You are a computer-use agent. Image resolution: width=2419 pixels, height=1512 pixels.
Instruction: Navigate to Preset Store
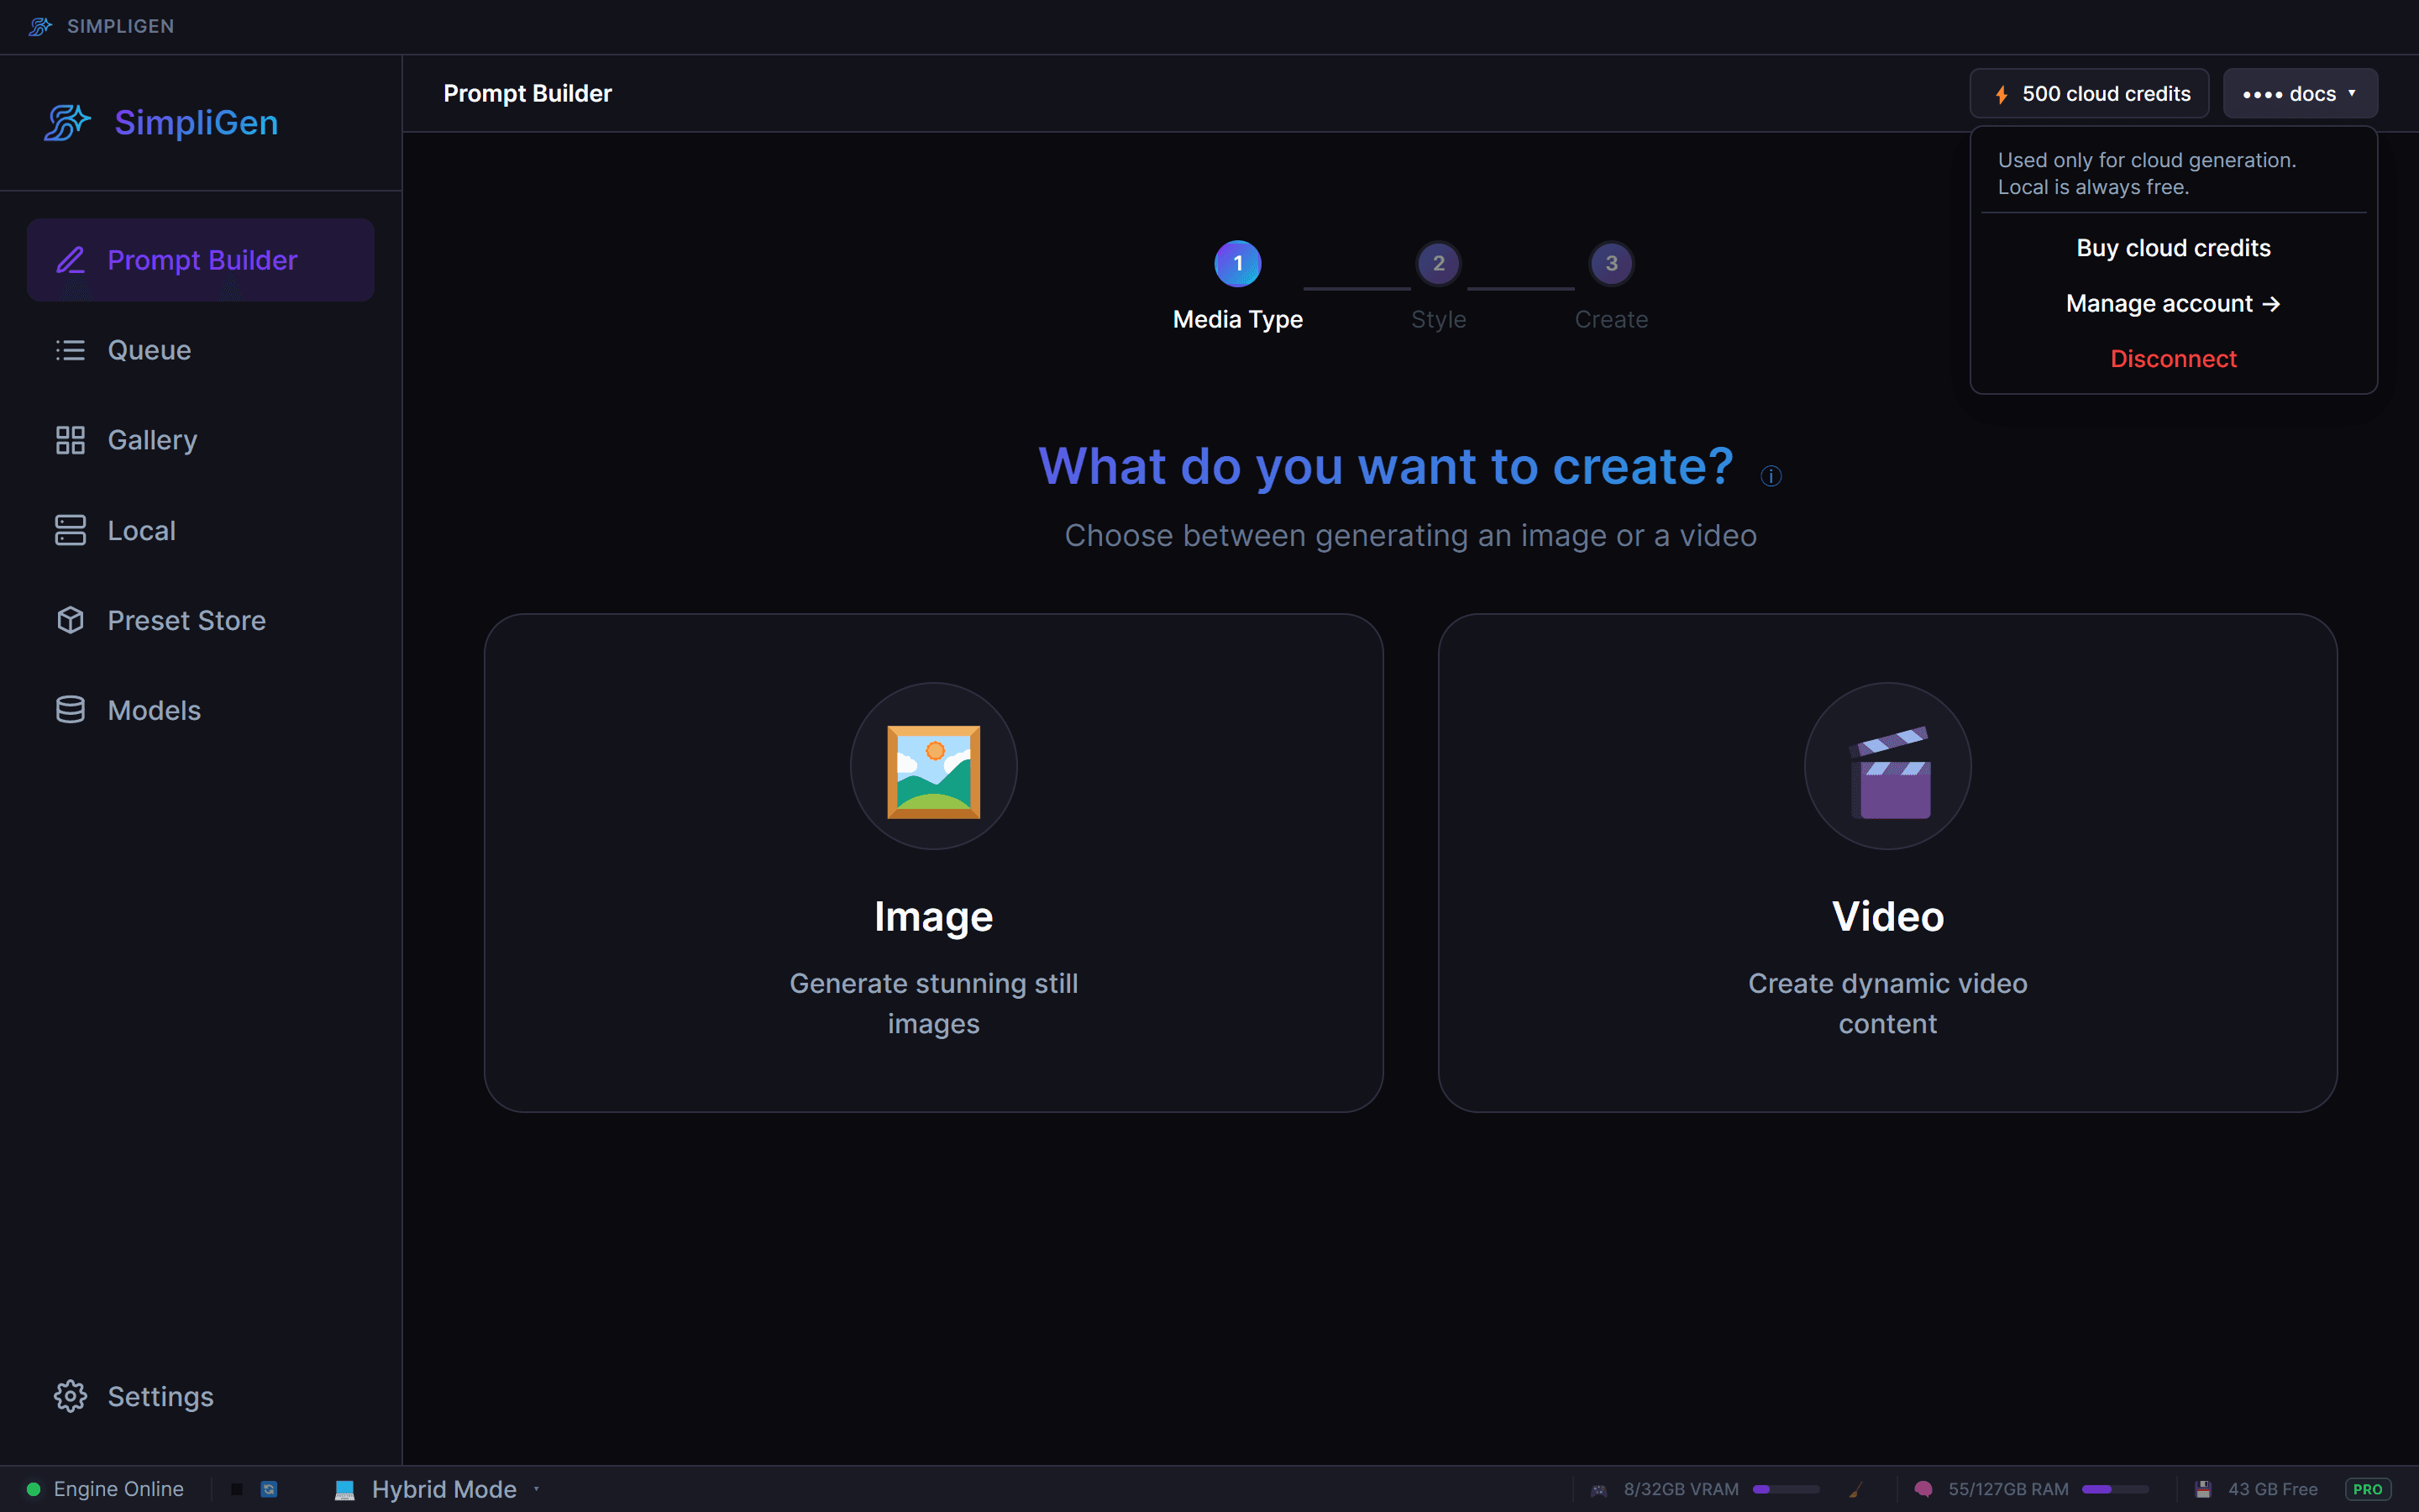pos(200,620)
